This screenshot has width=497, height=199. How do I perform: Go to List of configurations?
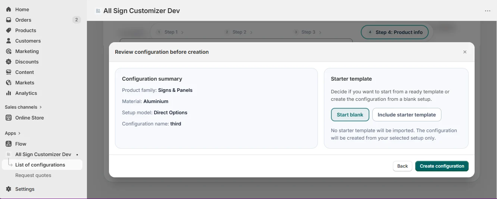[x=42, y=165]
